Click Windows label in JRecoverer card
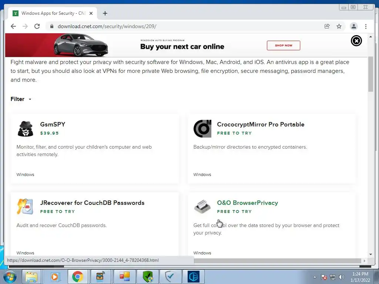This screenshot has height=284, width=379. tap(26, 253)
